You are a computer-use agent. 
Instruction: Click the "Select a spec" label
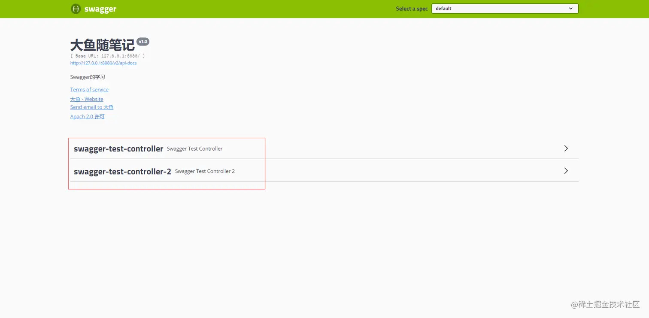412,9
